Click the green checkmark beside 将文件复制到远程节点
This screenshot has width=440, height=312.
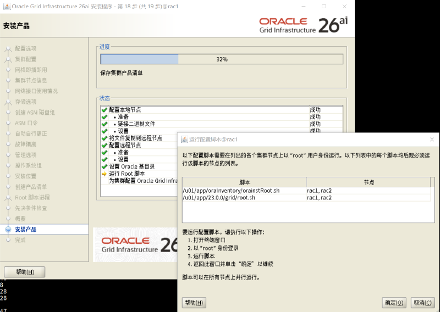click(105, 138)
